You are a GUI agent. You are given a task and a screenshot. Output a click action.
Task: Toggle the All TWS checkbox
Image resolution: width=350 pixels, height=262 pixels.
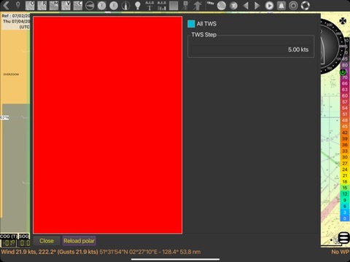(x=191, y=24)
